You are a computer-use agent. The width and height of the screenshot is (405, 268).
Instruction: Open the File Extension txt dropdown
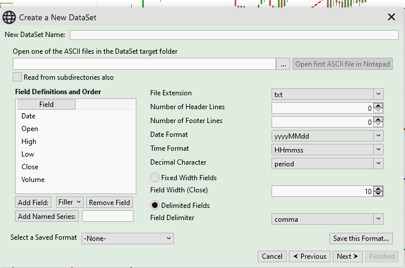pyautogui.click(x=327, y=94)
